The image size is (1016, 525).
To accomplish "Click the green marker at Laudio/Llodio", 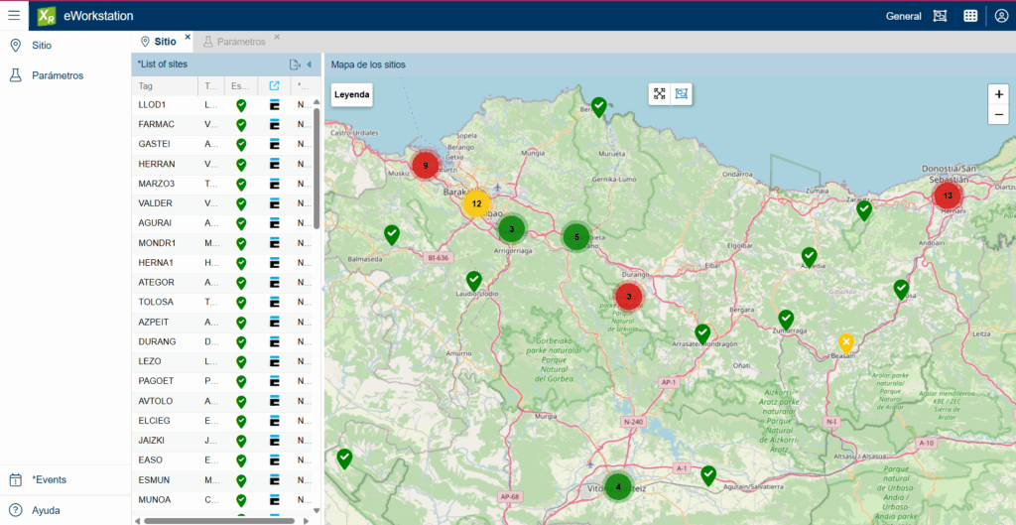I will (x=474, y=281).
